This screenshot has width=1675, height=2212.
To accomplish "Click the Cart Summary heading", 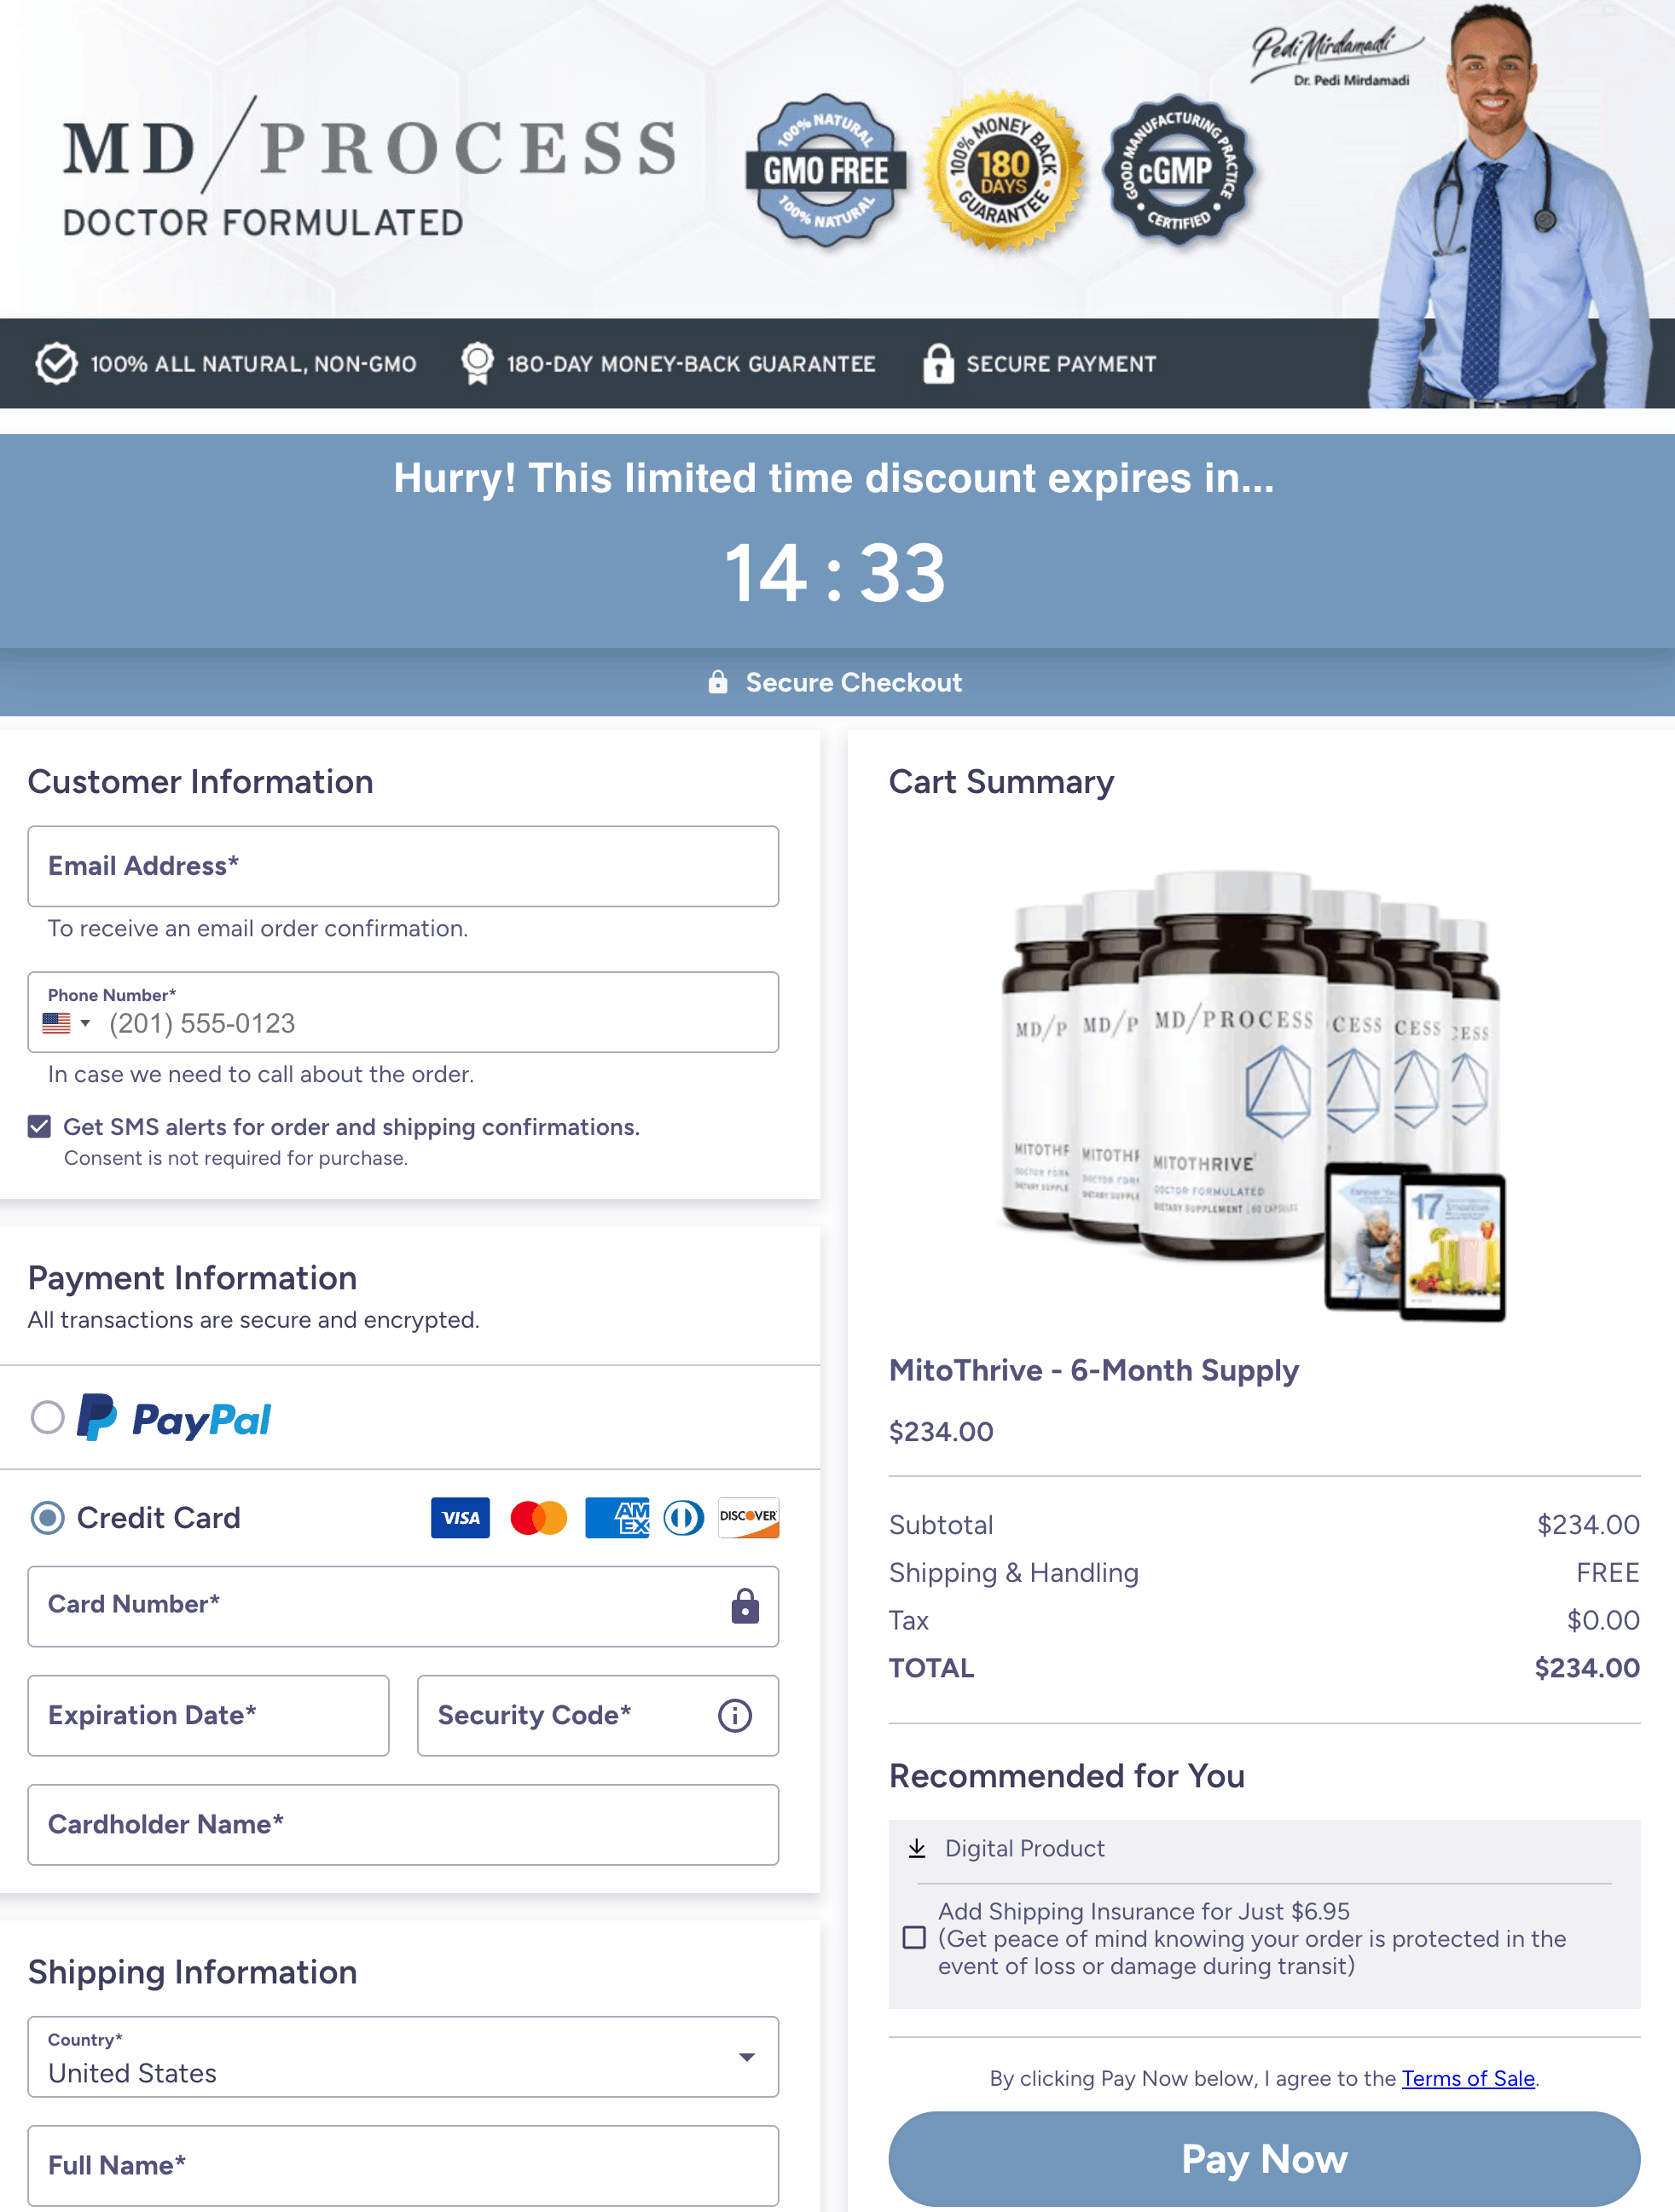I will (1001, 782).
